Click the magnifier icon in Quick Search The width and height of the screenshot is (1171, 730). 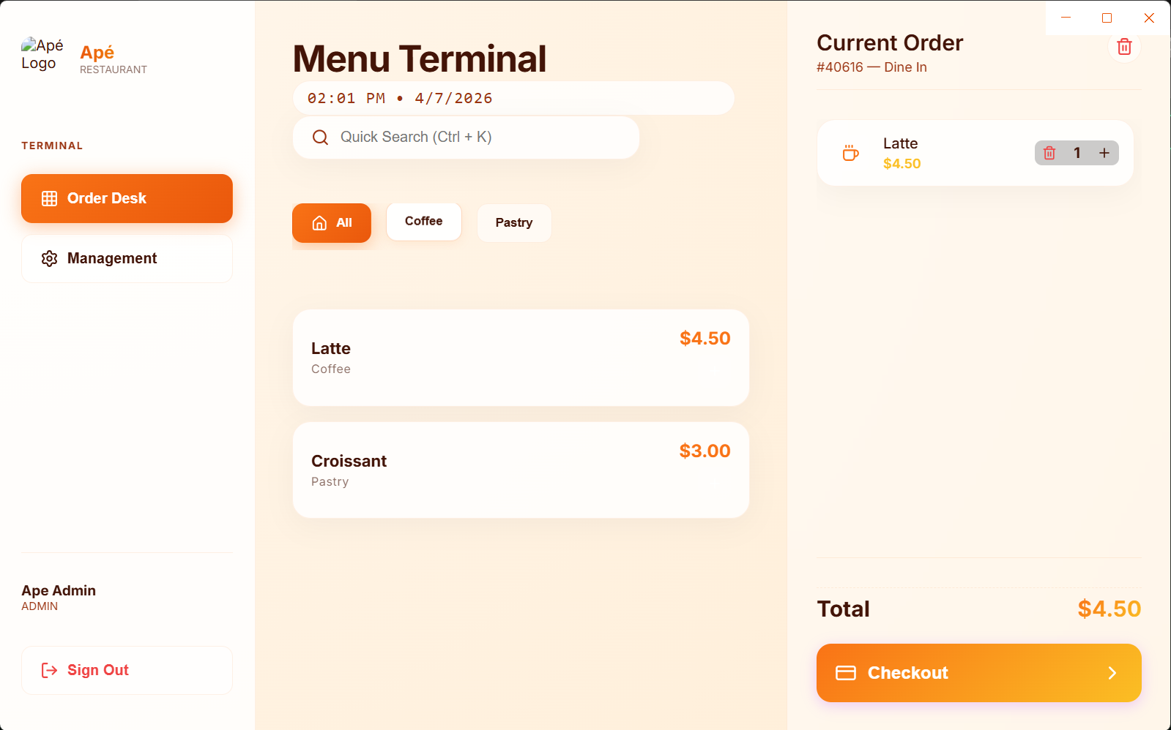[x=320, y=137]
